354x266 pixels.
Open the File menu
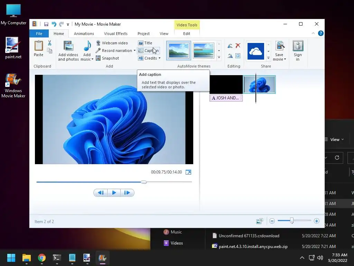(x=39, y=34)
